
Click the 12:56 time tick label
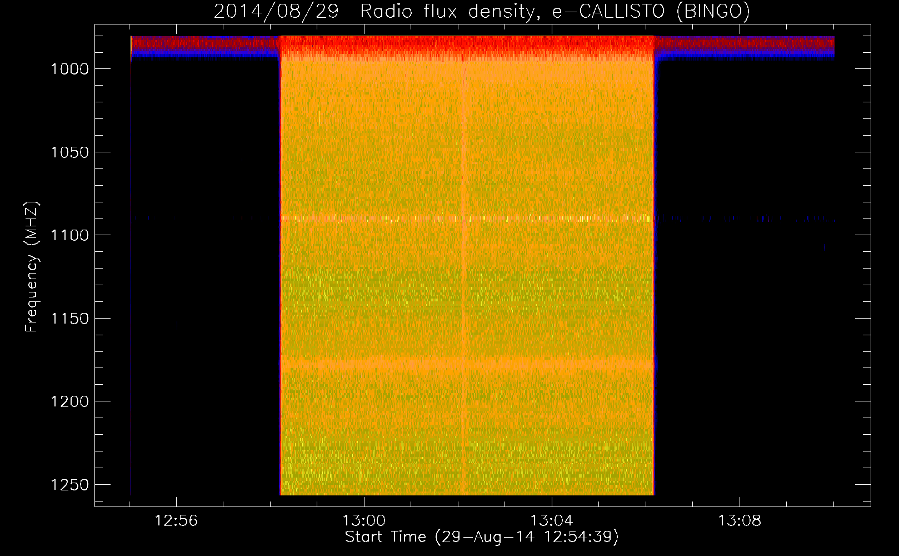pyautogui.click(x=176, y=521)
